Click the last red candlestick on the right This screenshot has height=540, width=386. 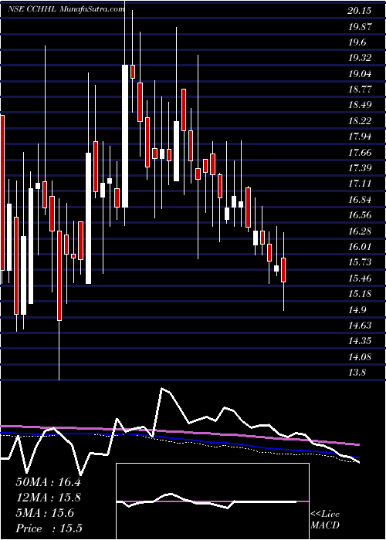click(x=283, y=270)
